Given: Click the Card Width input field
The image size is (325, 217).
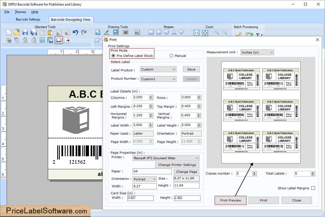Looking at the screenshot, I should click(140, 198).
